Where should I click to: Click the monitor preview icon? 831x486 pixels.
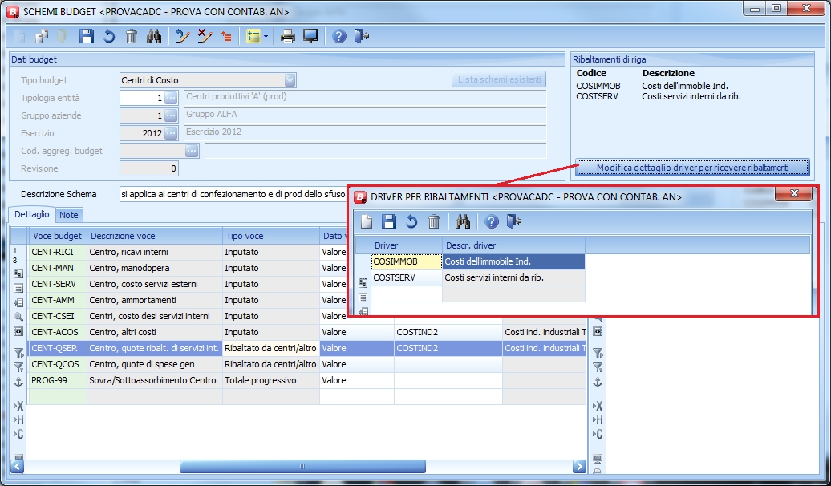coord(310,36)
